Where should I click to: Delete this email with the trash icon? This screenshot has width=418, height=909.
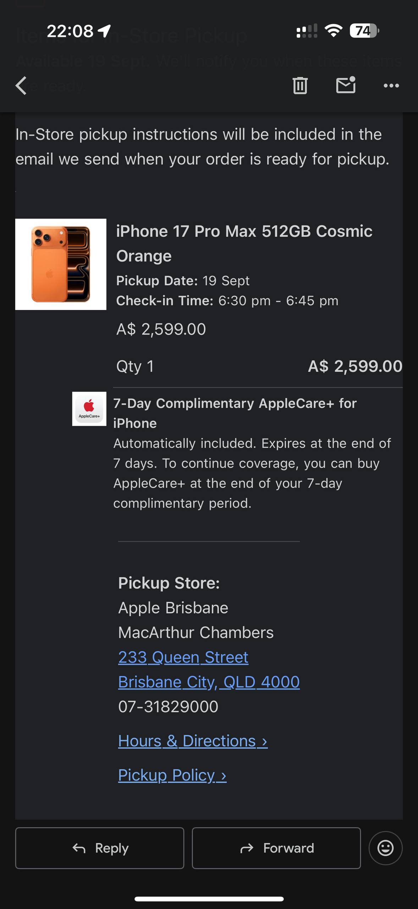point(300,86)
